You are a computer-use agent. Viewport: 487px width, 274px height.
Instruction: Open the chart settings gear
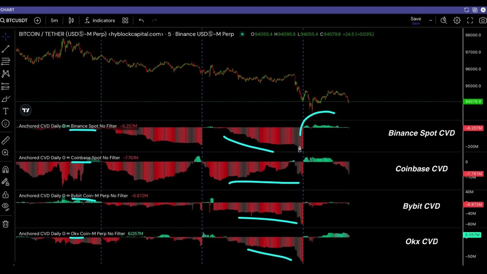[x=457, y=21]
